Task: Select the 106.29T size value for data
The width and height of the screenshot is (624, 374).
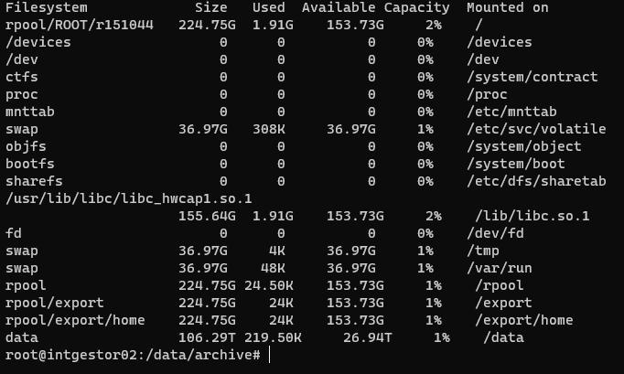Action: point(207,337)
